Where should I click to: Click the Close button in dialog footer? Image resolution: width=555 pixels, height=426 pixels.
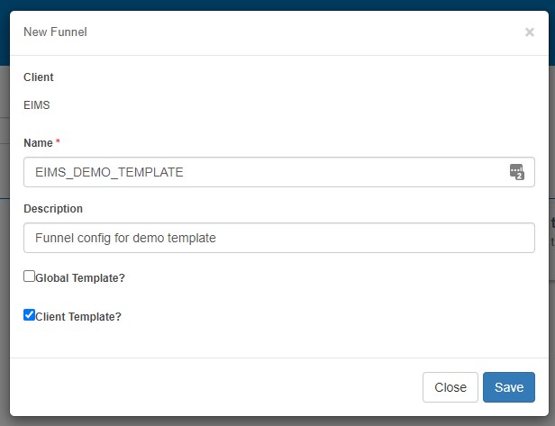click(x=450, y=387)
